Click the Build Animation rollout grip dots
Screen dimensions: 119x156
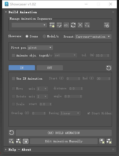(113, 12)
